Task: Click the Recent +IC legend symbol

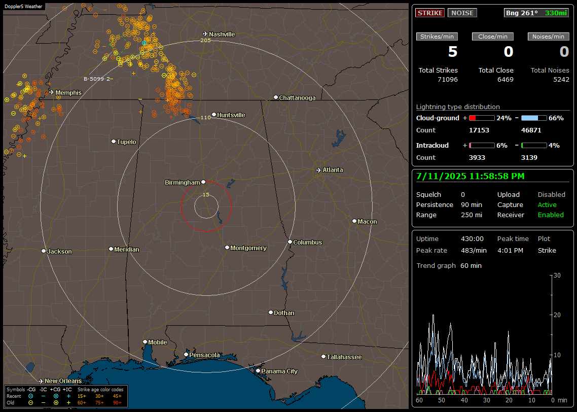Action: [x=68, y=396]
